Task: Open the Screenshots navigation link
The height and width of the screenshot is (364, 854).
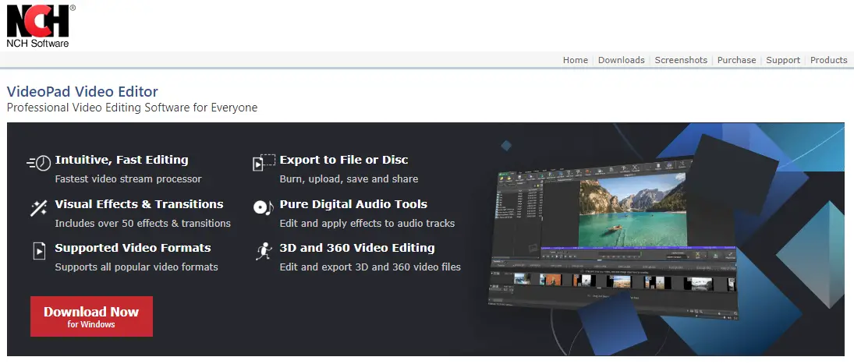Action: pos(681,60)
